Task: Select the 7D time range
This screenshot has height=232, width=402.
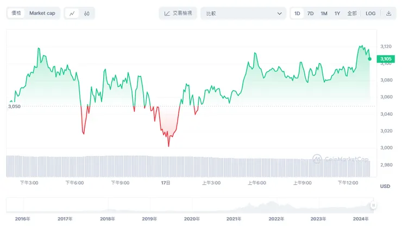Action: (310, 13)
